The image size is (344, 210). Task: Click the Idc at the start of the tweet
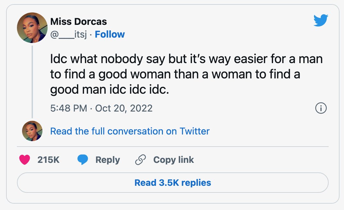click(x=58, y=59)
